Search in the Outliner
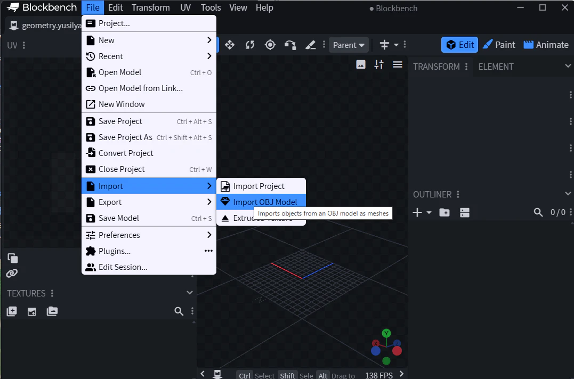Screen dimensions: 574x379 point(538,212)
